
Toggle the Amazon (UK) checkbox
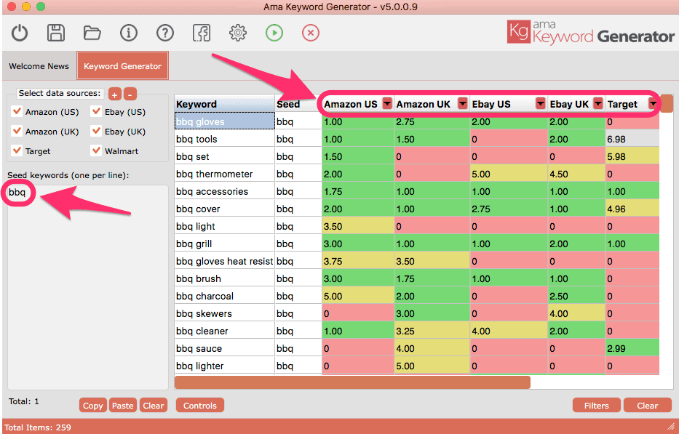(x=17, y=131)
